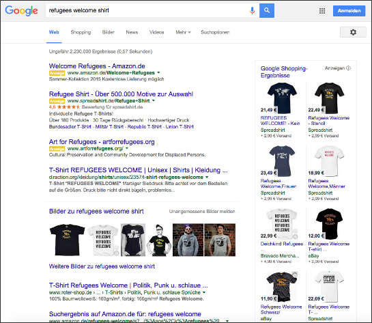
Task: Switch to Shopping tab
Action: click(81, 32)
